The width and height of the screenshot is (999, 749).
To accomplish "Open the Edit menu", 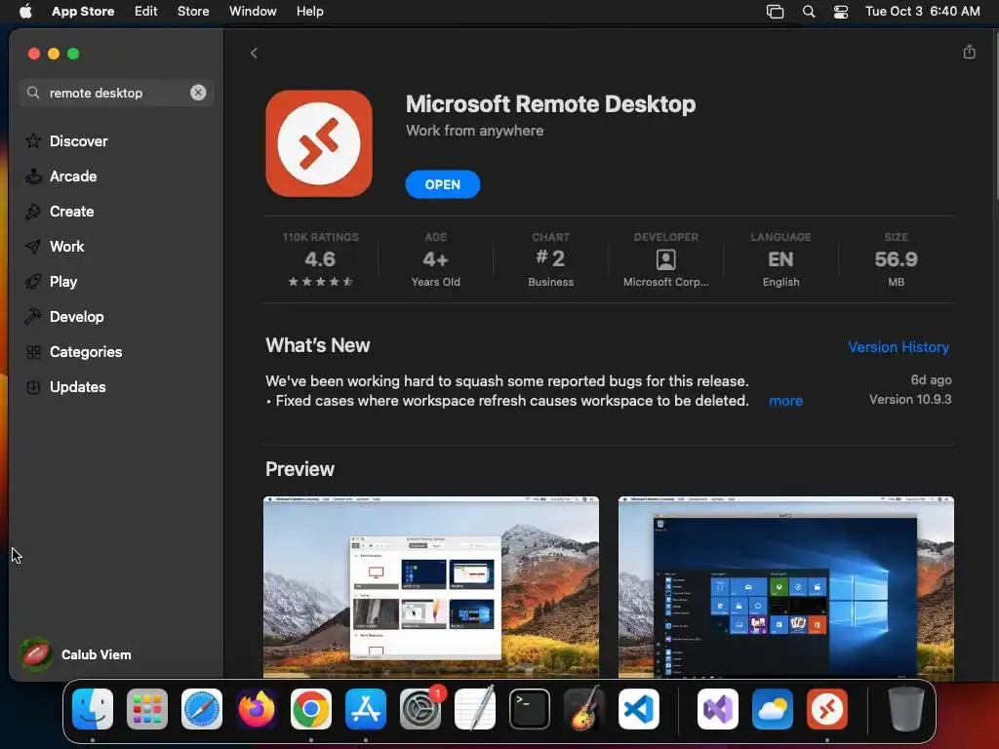I will coord(146,12).
